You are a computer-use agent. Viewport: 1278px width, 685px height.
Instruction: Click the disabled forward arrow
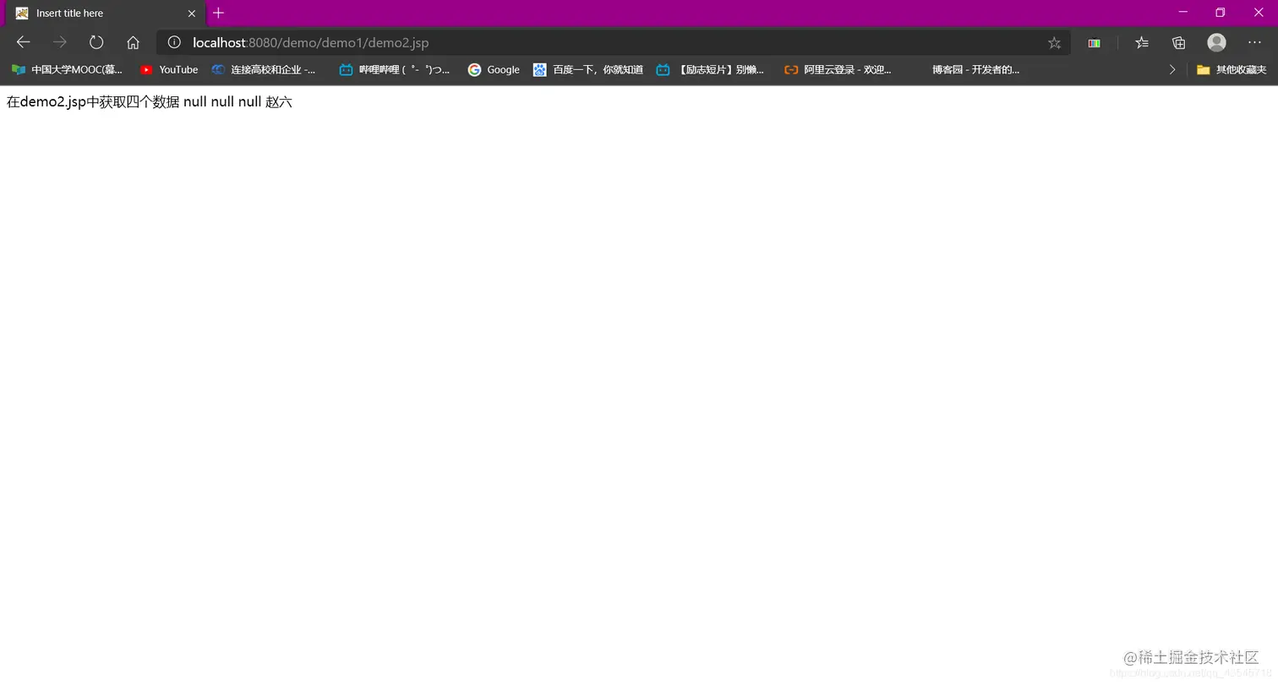[59, 42]
